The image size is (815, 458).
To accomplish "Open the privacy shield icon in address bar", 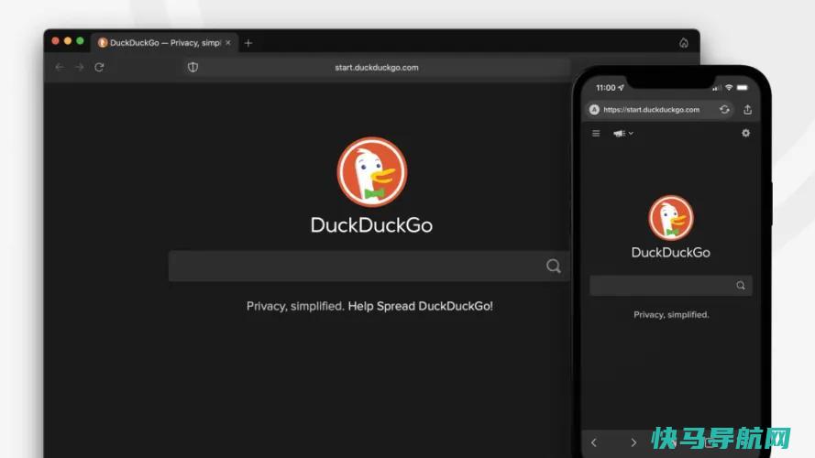I will coord(193,67).
